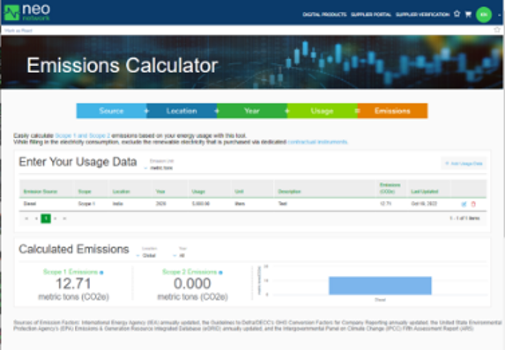This screenshot has width=505, height=350.
Task: Sort by Emissions (CO2e) column header
Action: (390, 188)
